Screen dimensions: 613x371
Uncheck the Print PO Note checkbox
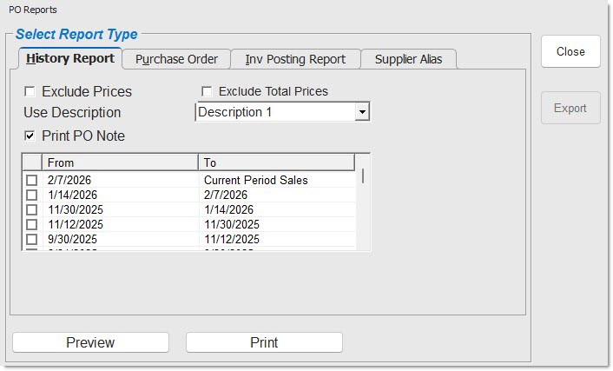click(30, 136)
